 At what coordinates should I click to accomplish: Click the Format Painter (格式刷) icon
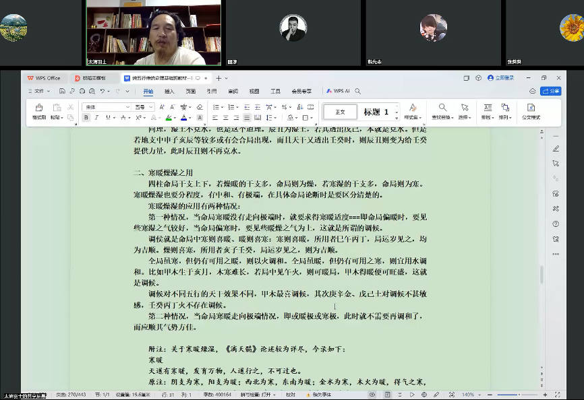pyautogui.click(x=39, y=111)
